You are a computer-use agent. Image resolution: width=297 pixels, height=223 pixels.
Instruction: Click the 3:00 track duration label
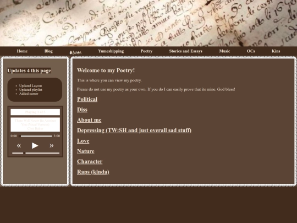(57, 136)
